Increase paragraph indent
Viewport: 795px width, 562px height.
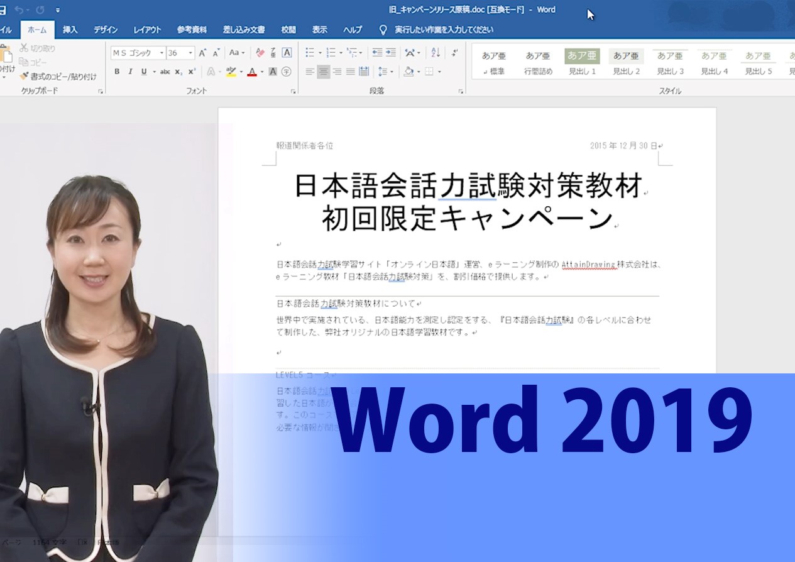pos(390,53)
